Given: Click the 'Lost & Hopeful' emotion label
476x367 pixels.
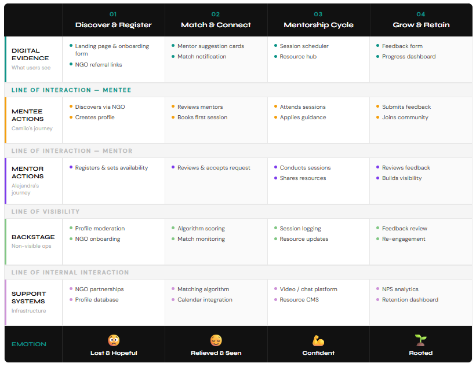Looking at the screenshot, I should pos(114,353).
